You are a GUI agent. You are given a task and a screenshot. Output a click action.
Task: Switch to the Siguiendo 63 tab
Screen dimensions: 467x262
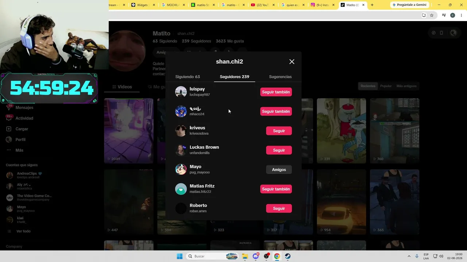pyautogui.click(x=188, y=77)
